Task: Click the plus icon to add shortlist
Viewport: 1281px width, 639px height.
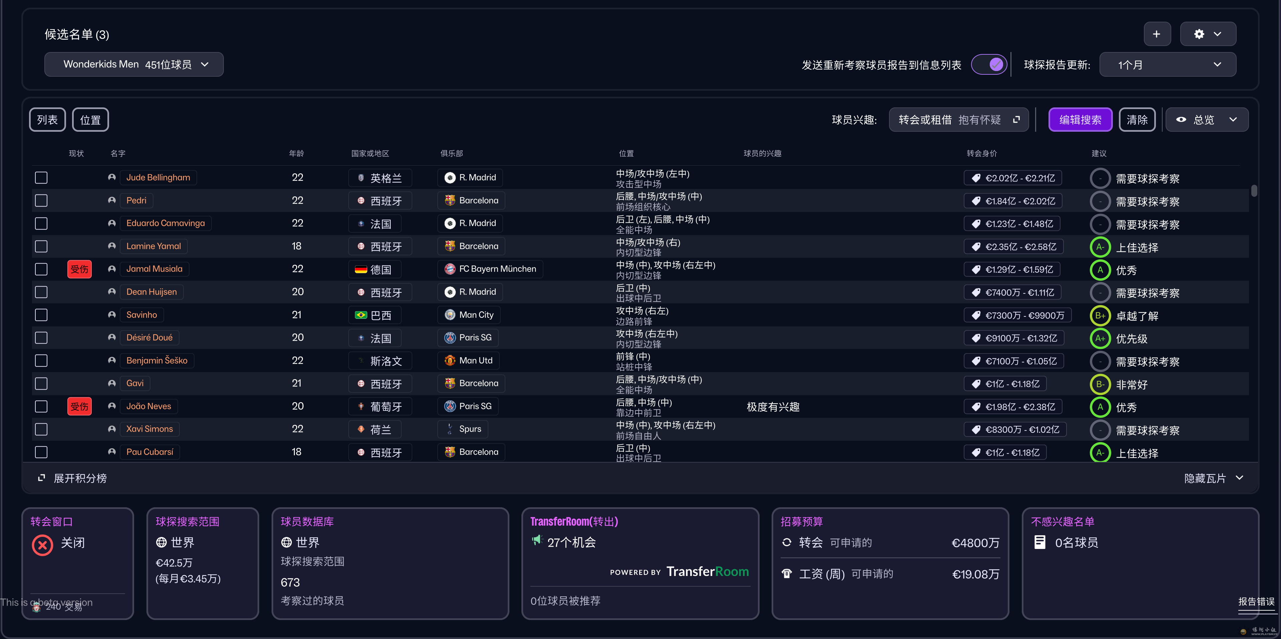Action: [1156, 34]
